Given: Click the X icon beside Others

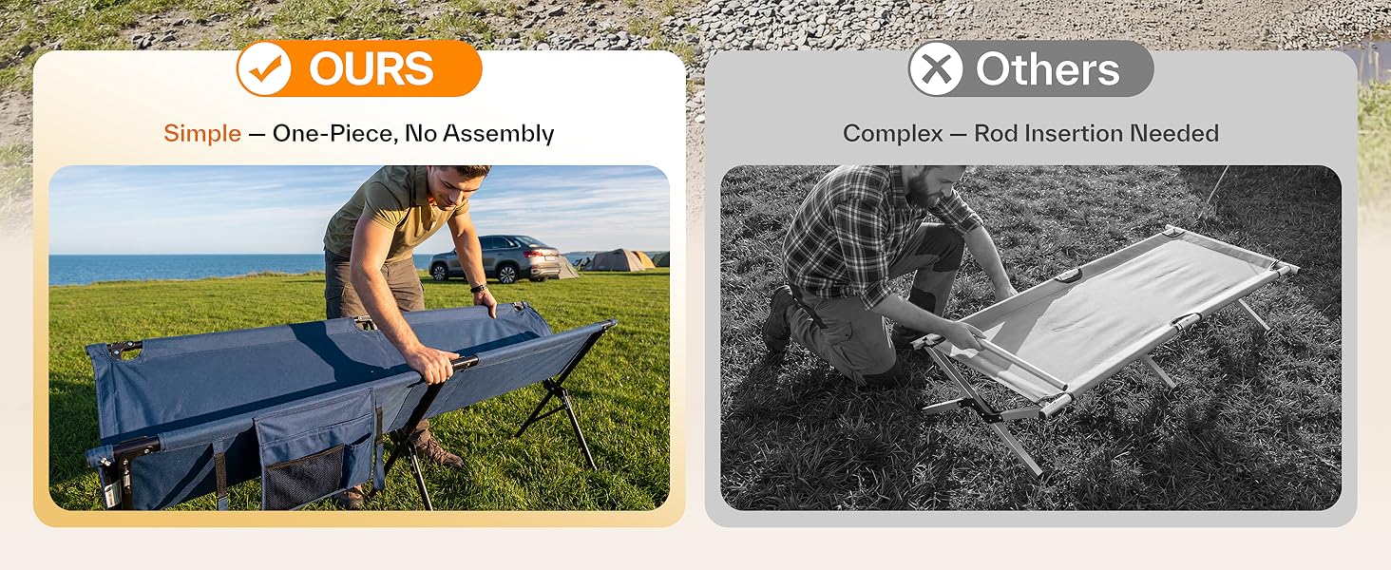Looking at the screenshot, I should tap(936, 68).
